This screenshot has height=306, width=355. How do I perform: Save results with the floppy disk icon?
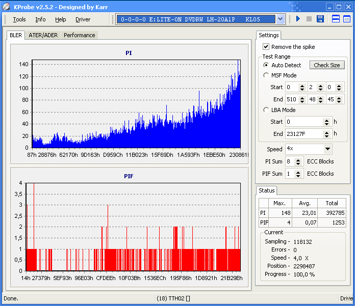coord(320,19)
